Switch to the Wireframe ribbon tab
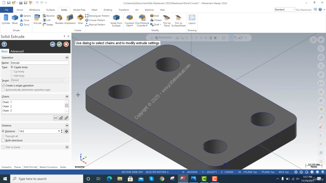This screenshot has width=326, height=183. click(34, 10)
